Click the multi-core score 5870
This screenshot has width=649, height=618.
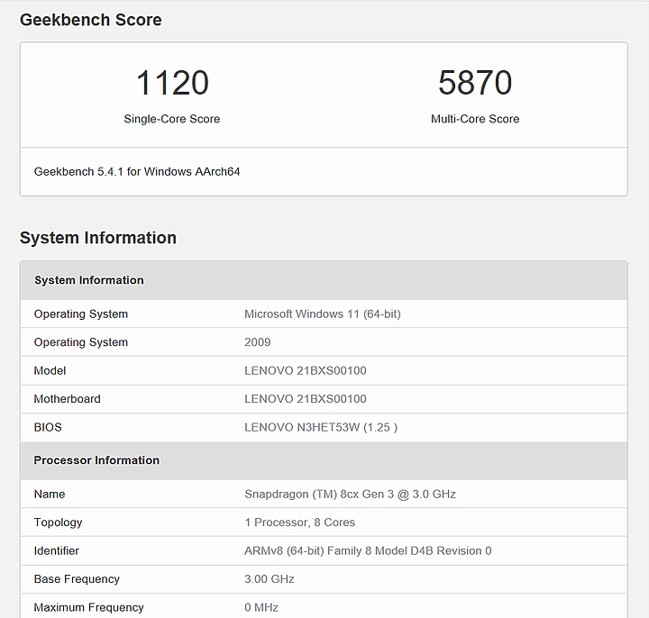[475, 83]
